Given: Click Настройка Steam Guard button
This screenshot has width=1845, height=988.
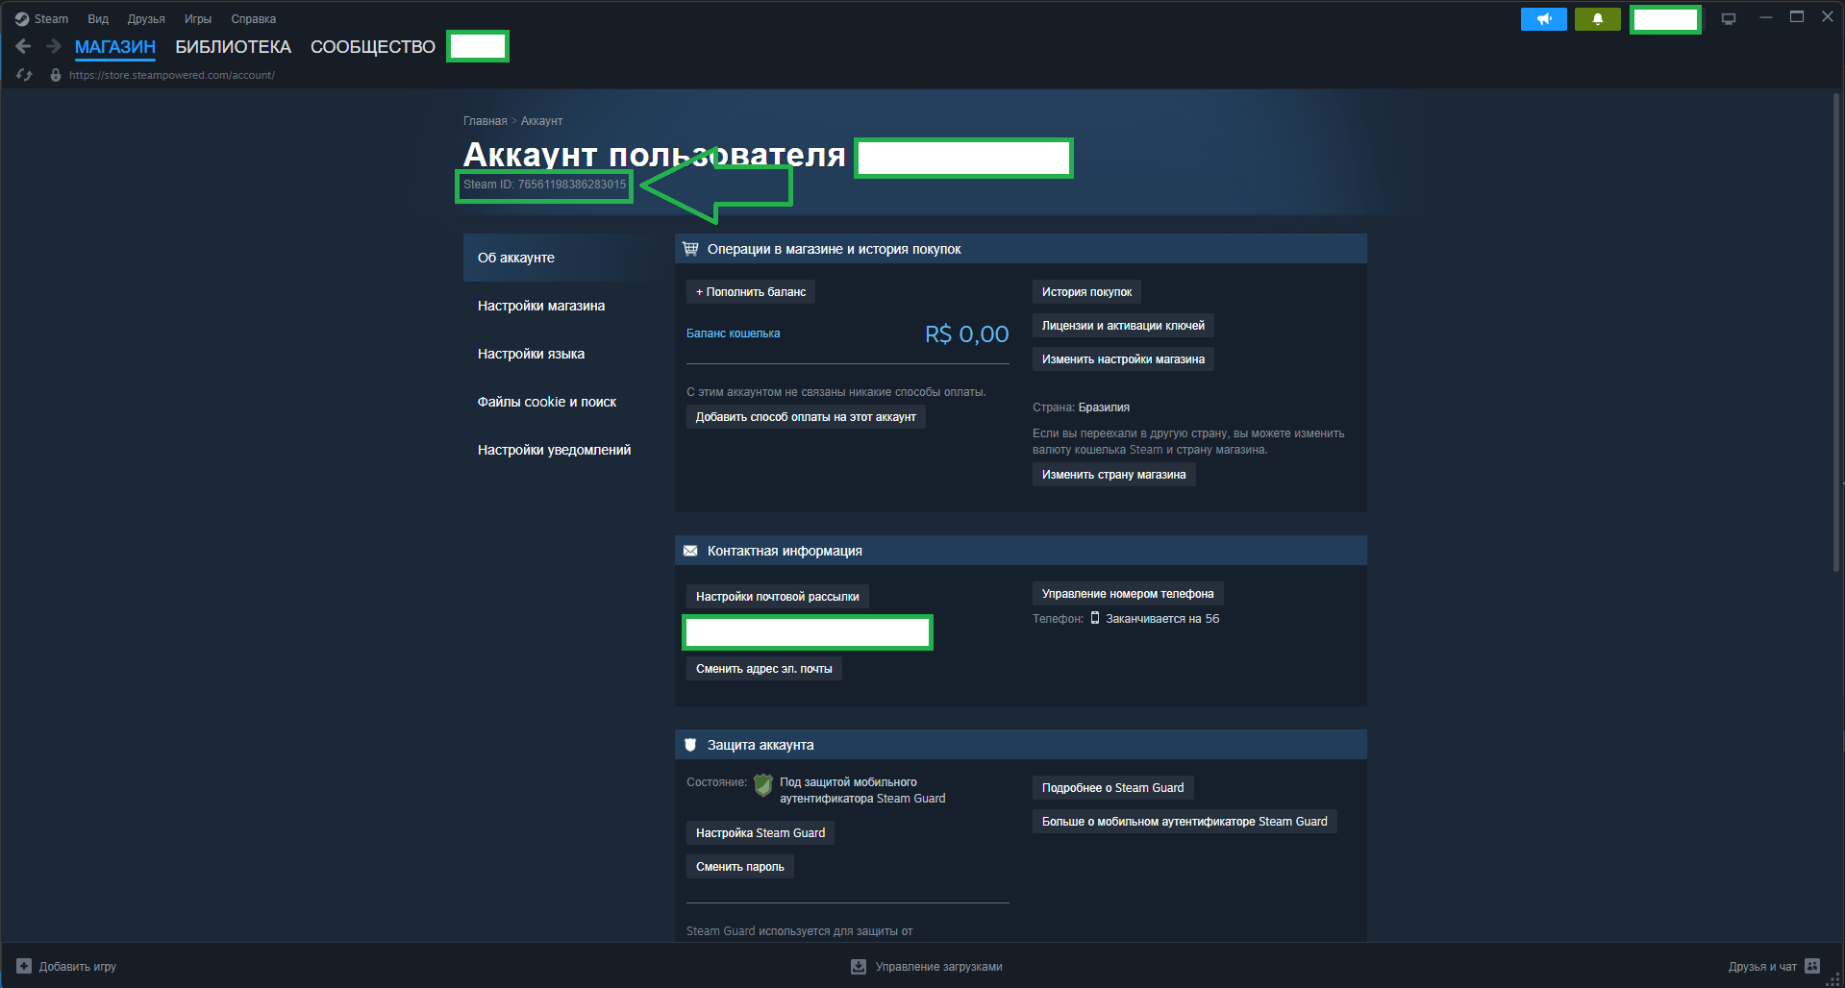Looking at the screenshot, I should tap(760, 833).
